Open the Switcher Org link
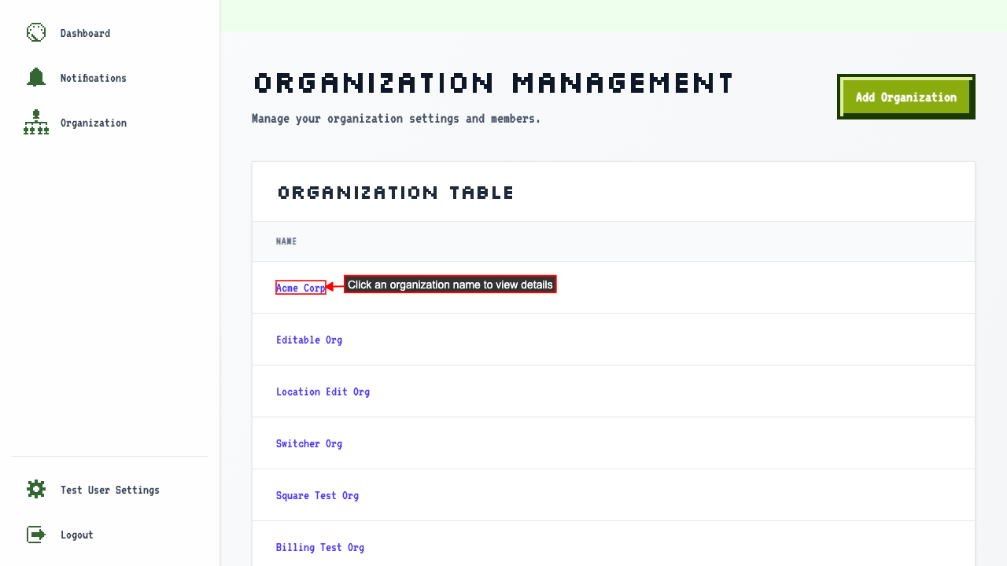This screenshot has width=1007, height=566. (309, 443)
